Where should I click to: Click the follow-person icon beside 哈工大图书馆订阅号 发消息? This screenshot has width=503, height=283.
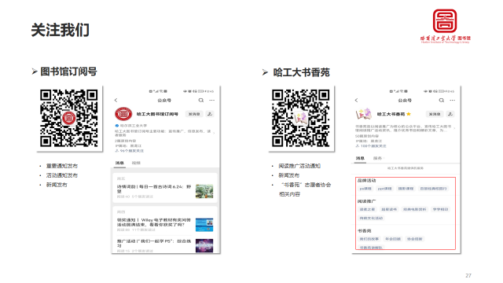pos(210,114)
